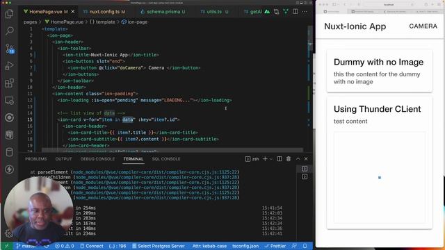The image size is (445, 250).
Task: Kill terminal with trash icon
Action: [289, 159]
